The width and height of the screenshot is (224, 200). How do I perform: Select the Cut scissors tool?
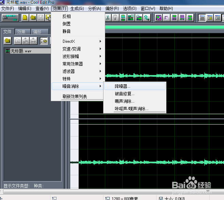click(x=108, y=18)
